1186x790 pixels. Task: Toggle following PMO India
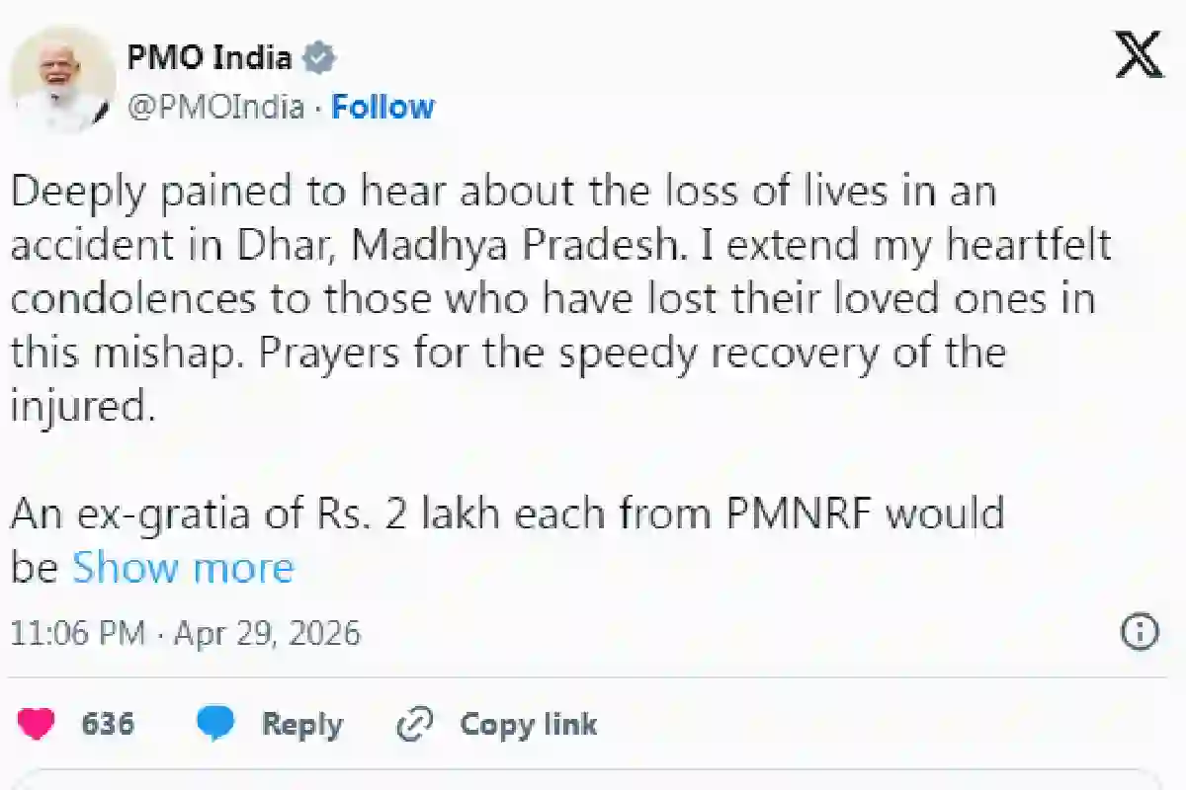click(383, 107)
